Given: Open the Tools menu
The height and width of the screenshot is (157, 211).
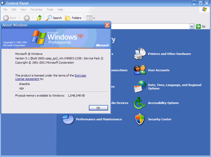Looking at the screenshot, I should tap(50, 9).
